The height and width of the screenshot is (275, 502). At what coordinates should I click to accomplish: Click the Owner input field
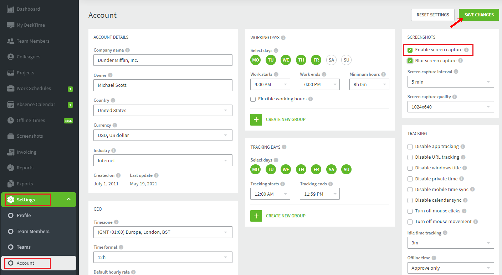pyautogui.click(x=163, y=85)
